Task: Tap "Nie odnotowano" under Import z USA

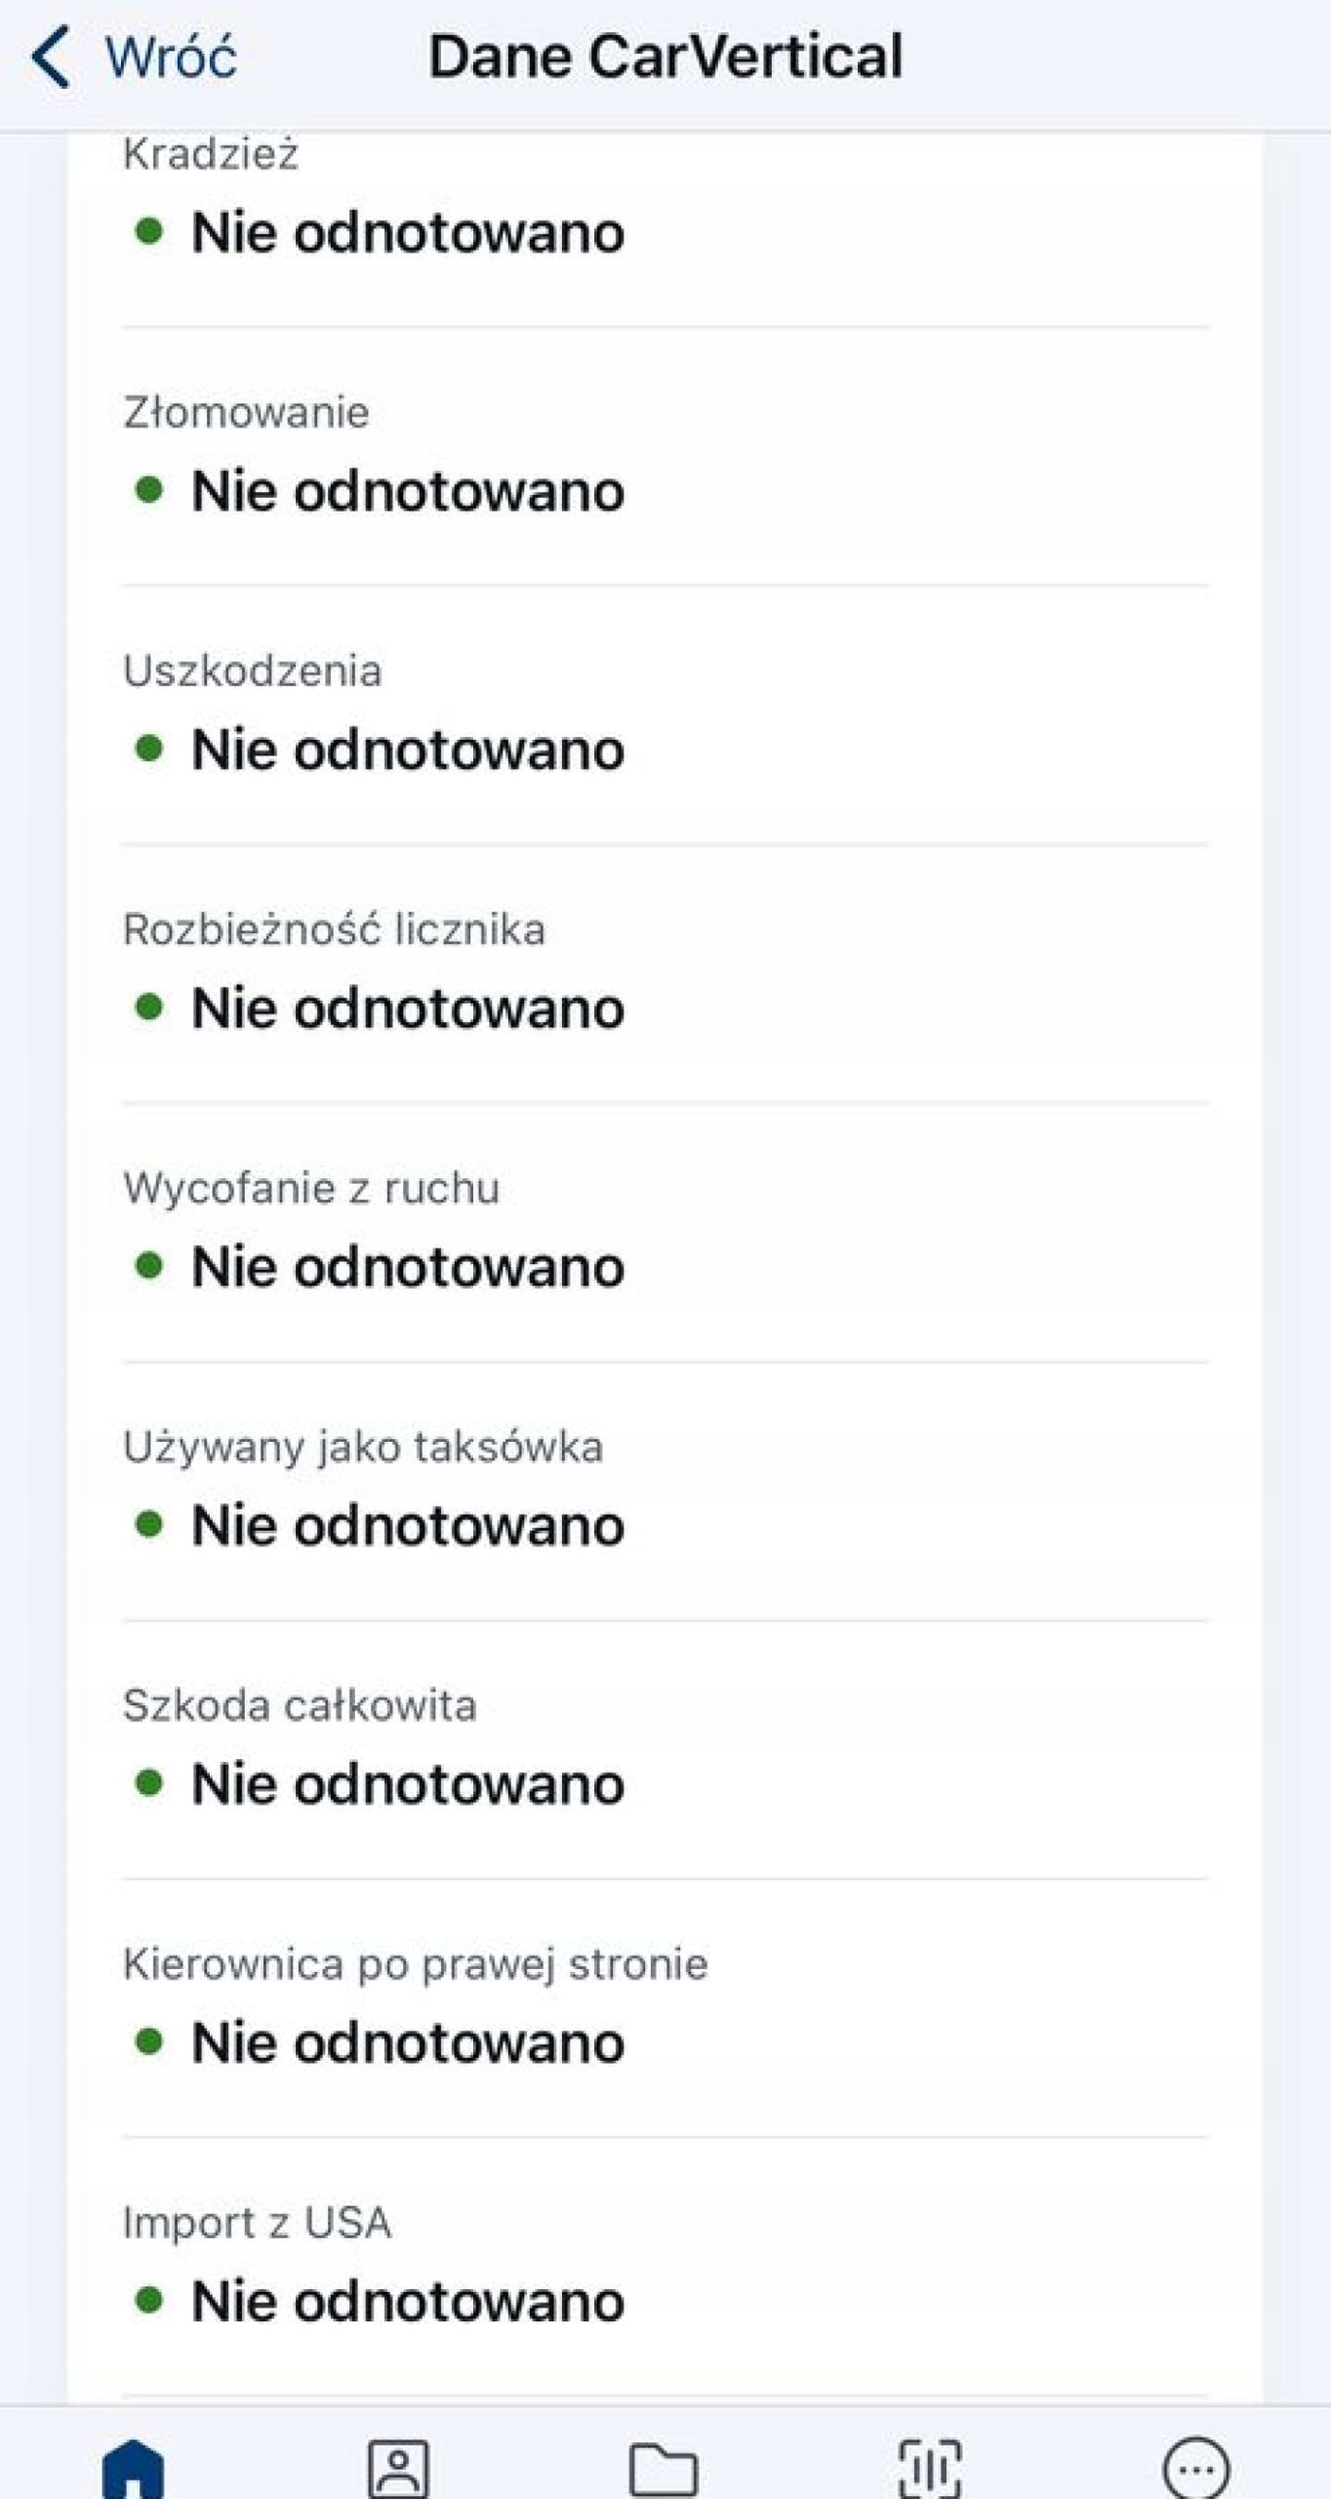Action: 408,2301
